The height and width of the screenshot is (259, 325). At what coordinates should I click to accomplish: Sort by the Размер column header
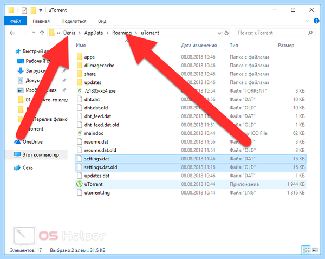[x=286, y=46]
